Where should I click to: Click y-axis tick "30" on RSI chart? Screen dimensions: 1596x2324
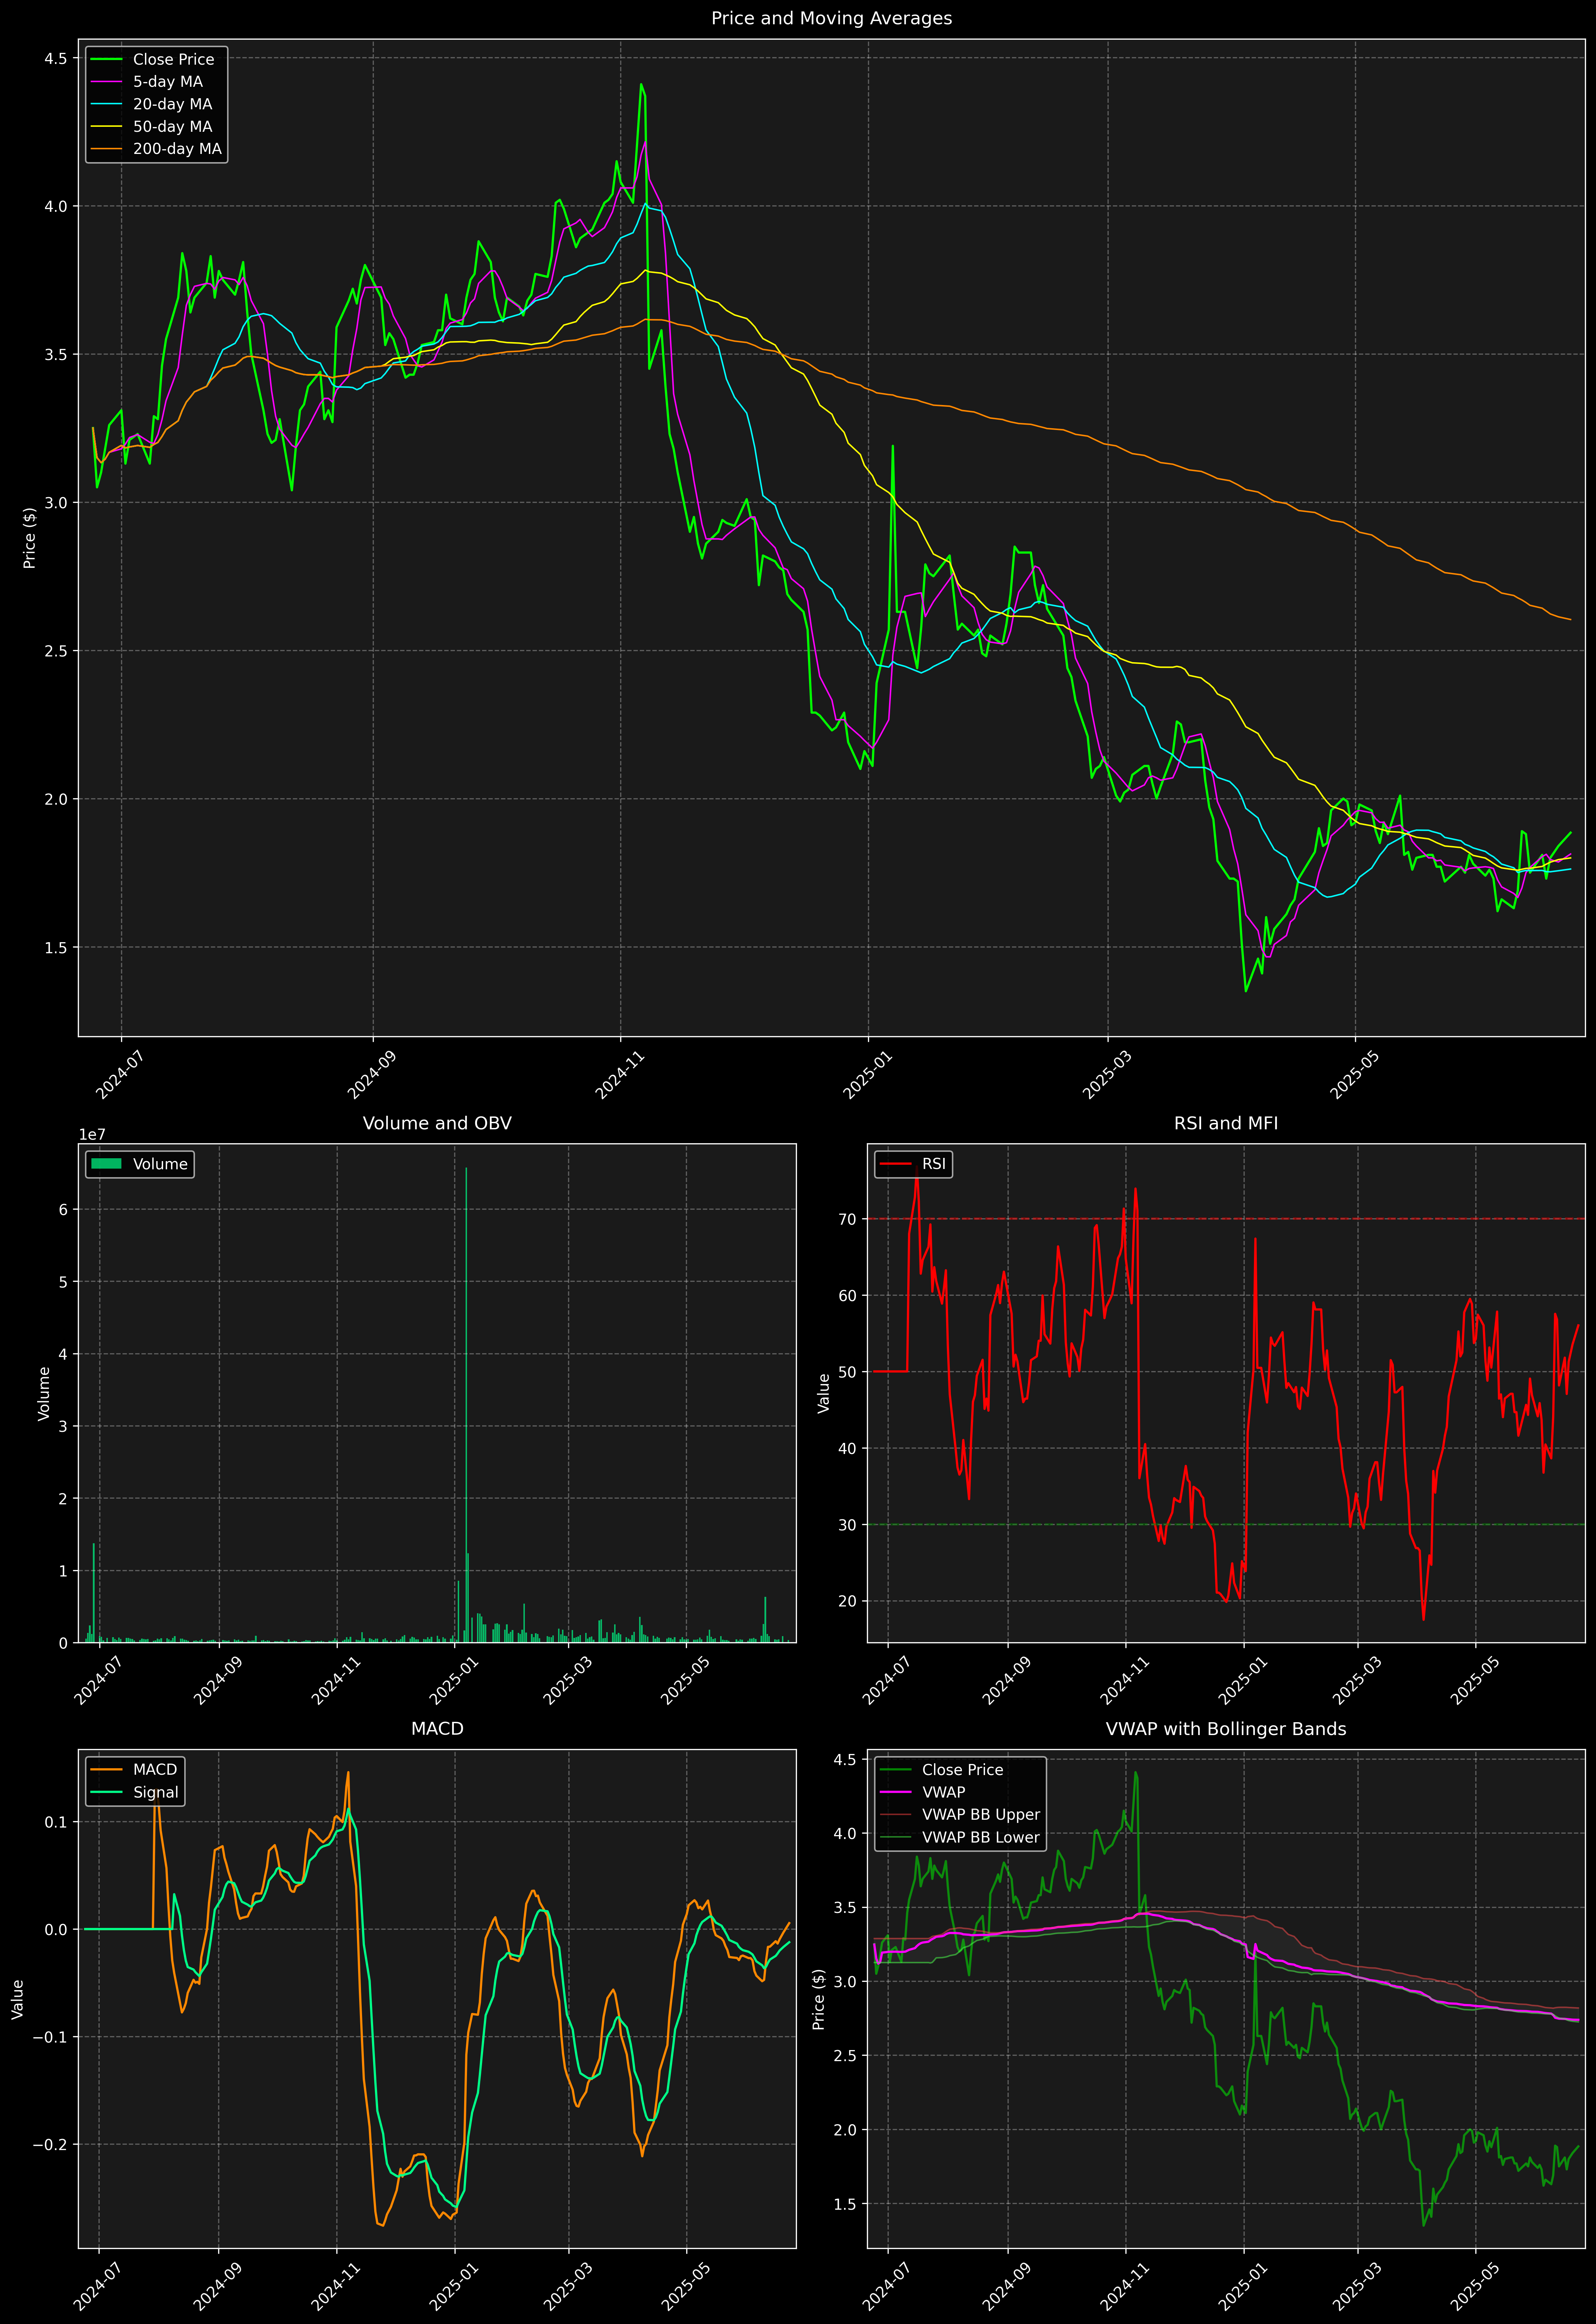(848, 1525)
